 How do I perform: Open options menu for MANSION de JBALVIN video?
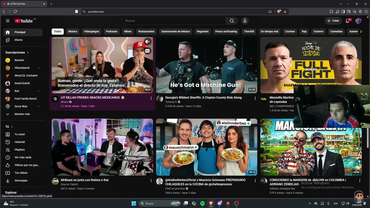coord(360,181)
